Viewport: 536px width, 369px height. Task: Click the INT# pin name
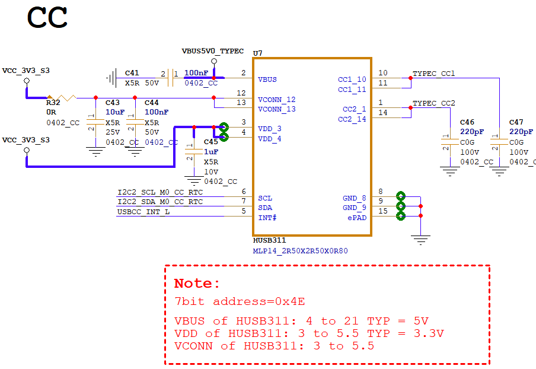[267, 218]
